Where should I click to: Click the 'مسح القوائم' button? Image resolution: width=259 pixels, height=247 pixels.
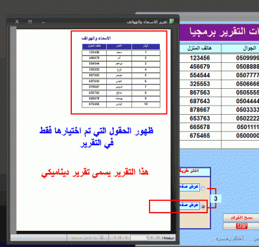click(x=242, y=218)
